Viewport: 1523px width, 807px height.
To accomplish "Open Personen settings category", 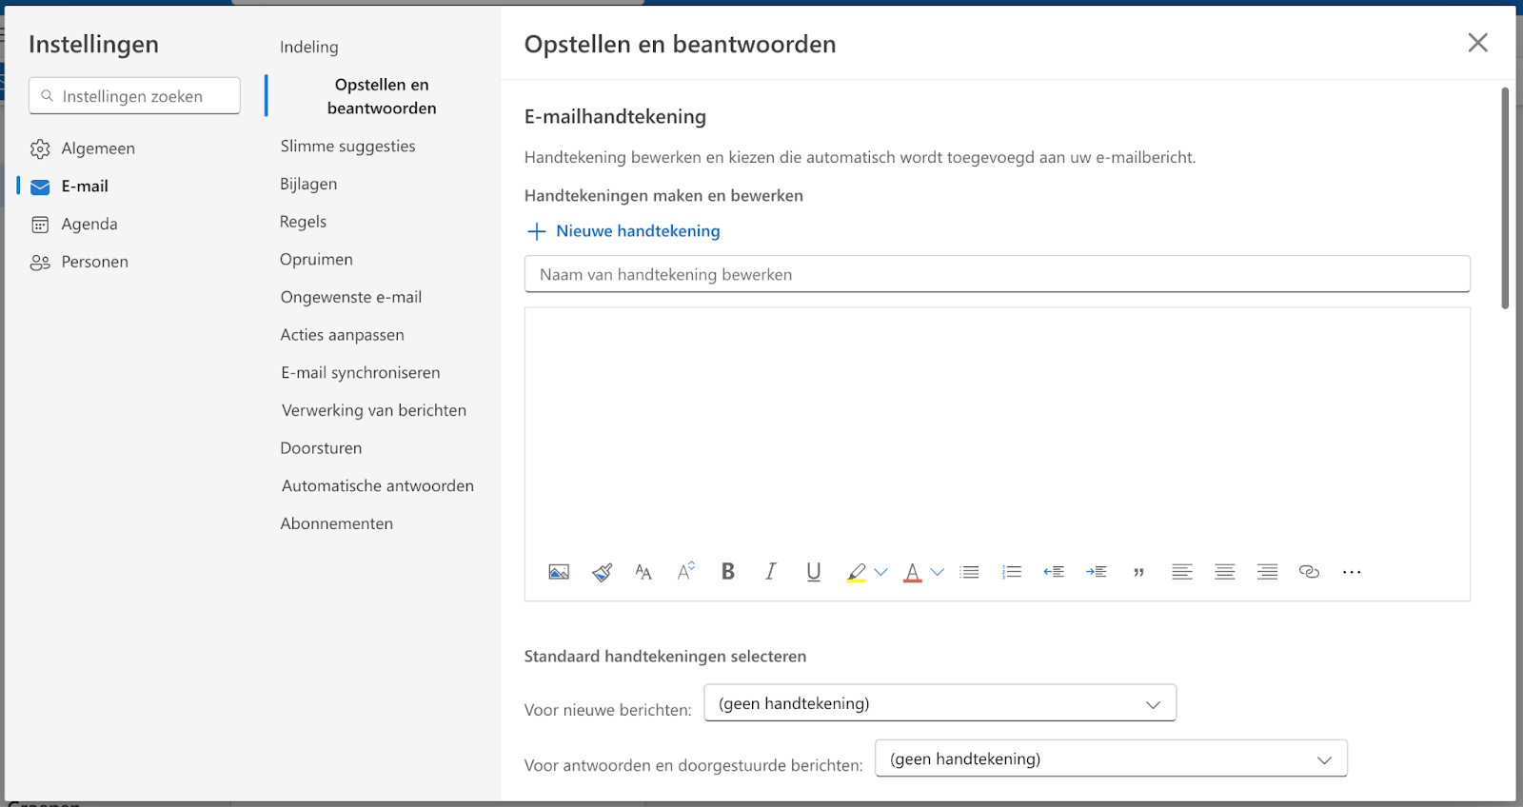I will [94, 262].
